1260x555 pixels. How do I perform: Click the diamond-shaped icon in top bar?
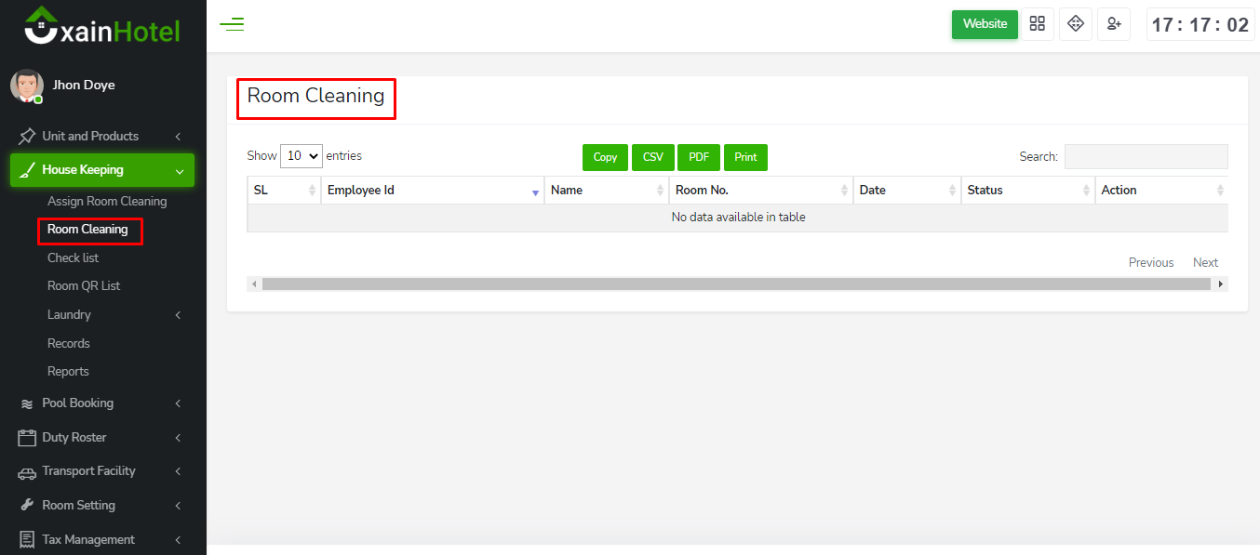point(1075,24)
